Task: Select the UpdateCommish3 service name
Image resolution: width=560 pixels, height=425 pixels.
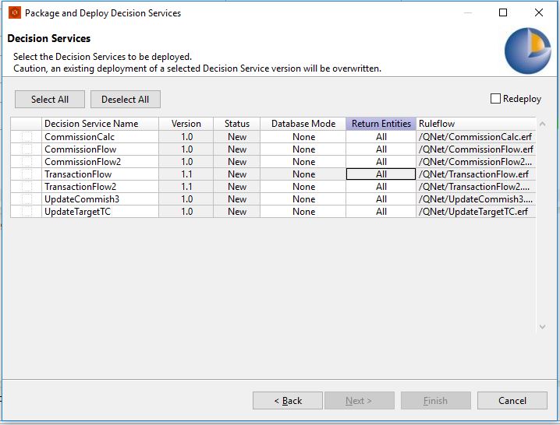Action: 82,199
